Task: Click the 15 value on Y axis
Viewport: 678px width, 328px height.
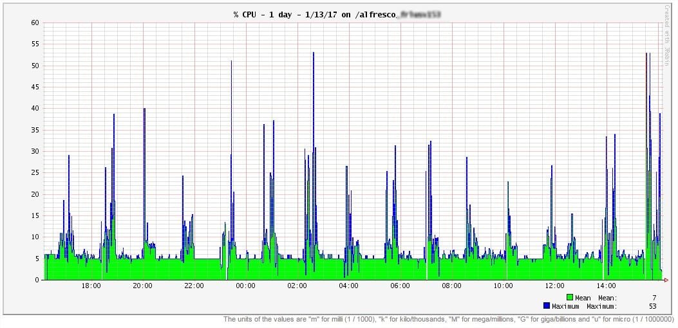Action: pyautogui.click(x=35, y=215)
